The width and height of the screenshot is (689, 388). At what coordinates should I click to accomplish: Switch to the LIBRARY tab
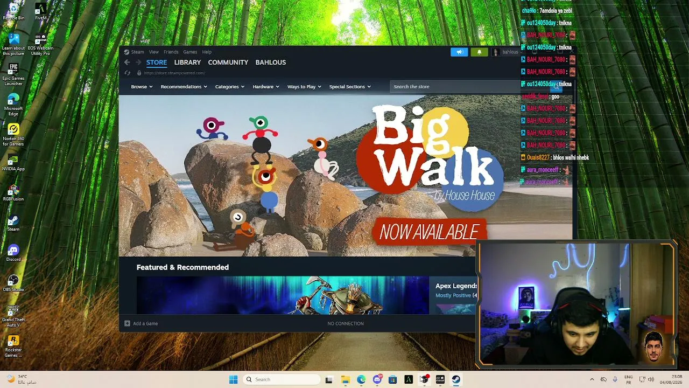tap(187, 63)
